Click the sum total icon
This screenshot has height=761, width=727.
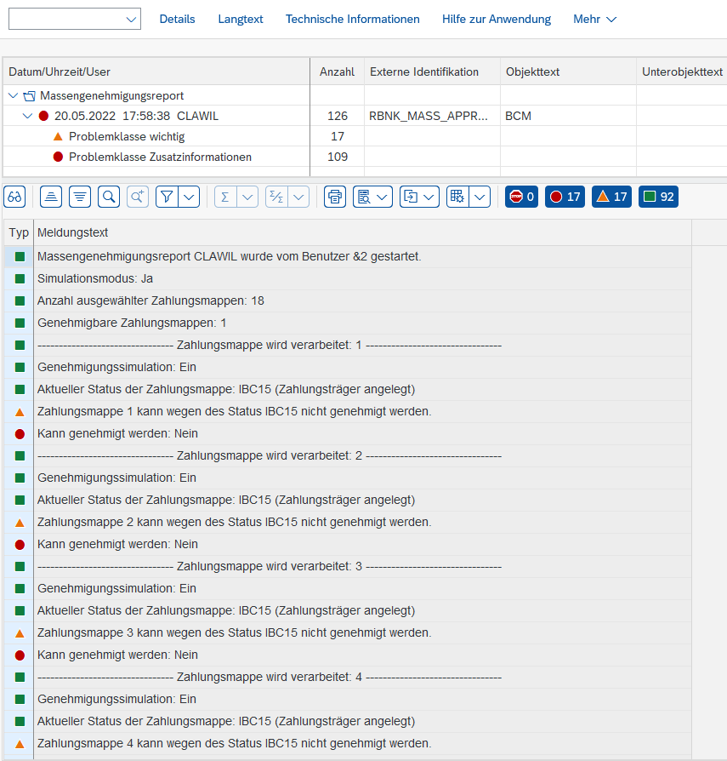pyautogui.click(x=225, y=197)
